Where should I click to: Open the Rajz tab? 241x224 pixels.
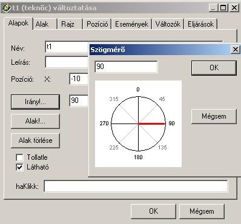(70, 24)
